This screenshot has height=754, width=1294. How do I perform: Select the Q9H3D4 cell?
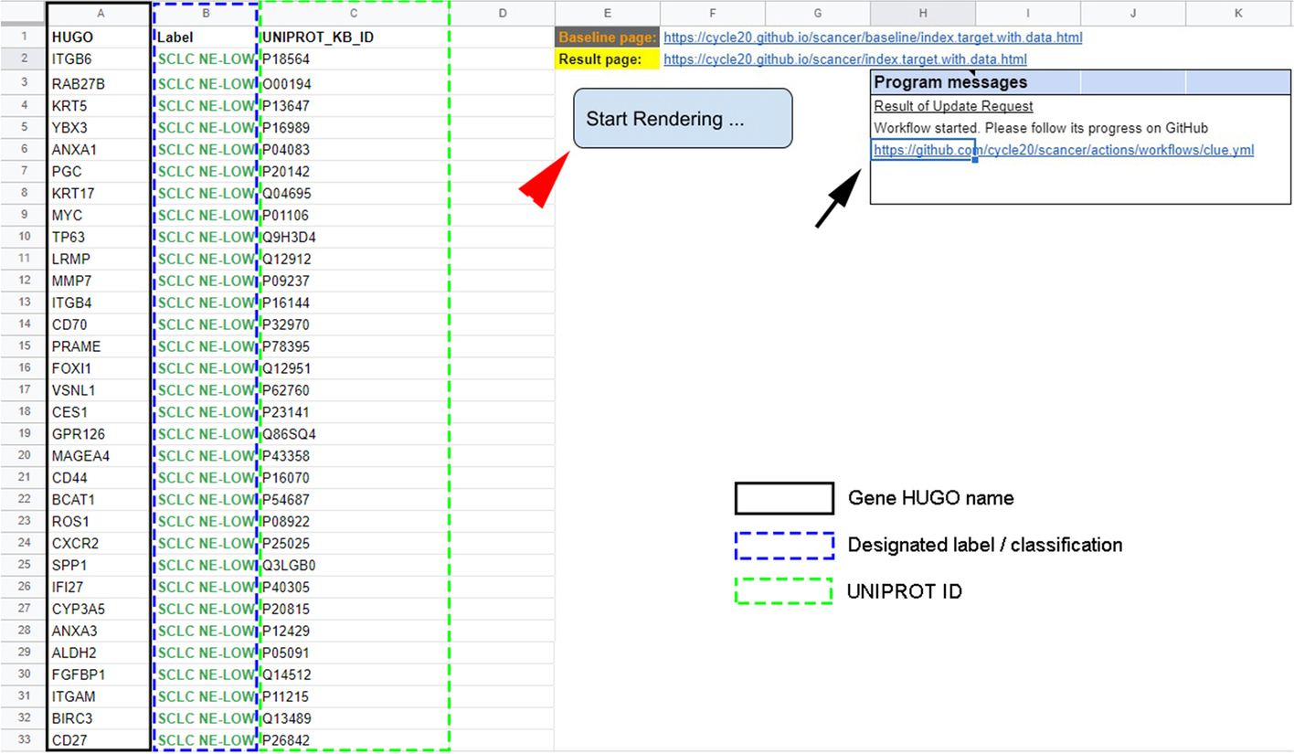click(355, 237)
